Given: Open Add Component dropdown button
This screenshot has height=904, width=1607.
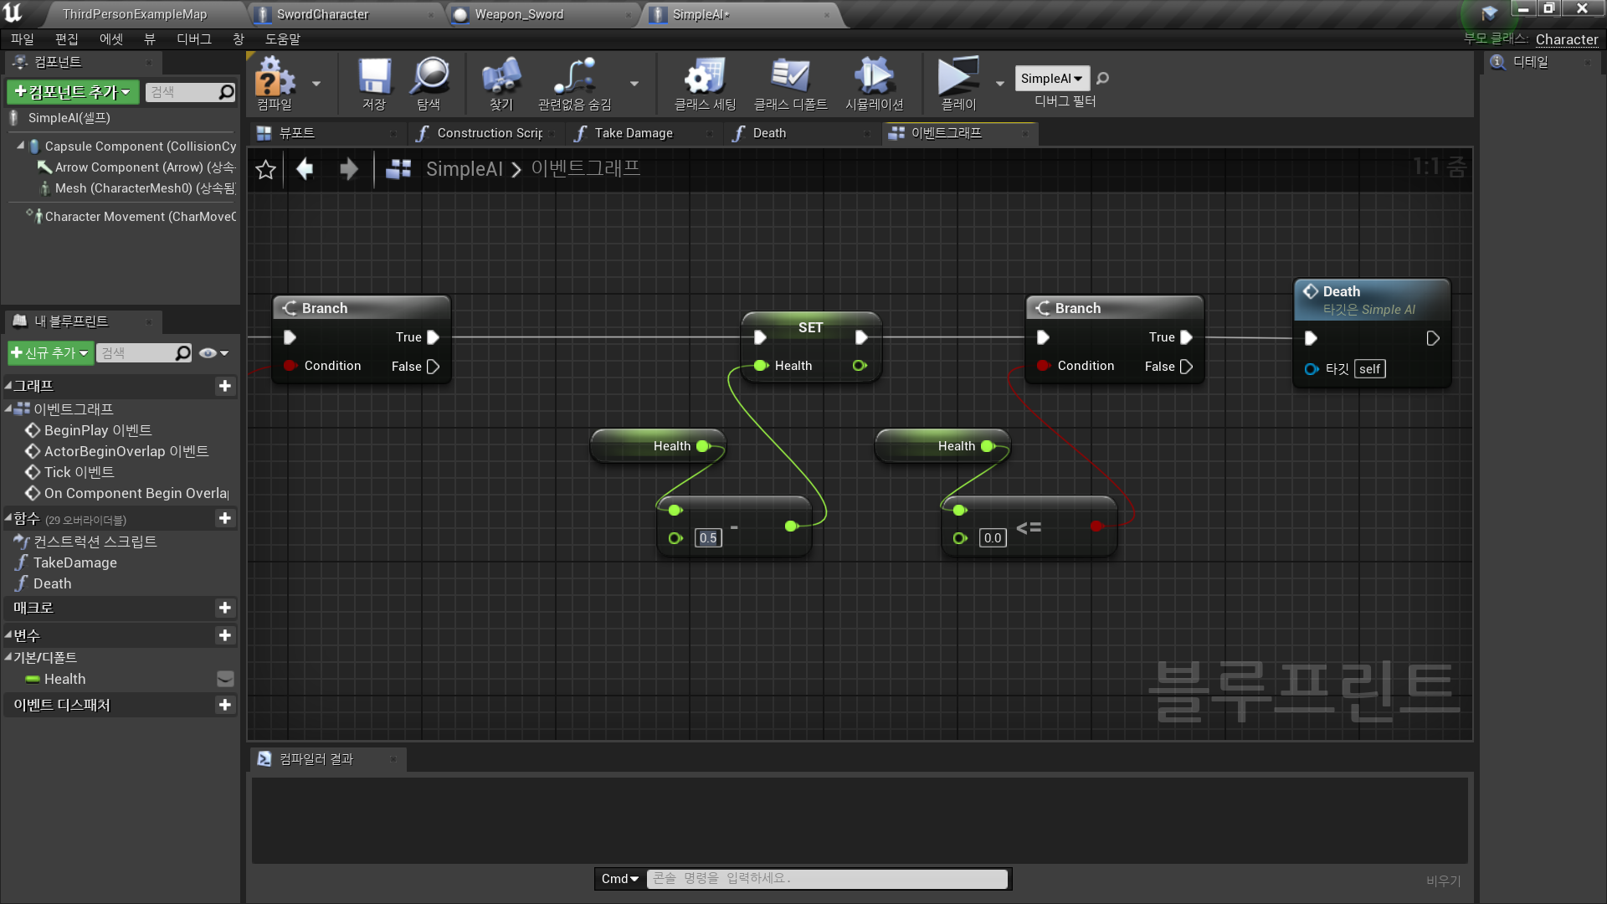Looking at the screenshot, I should pyautogui.click(x=73, y=92).
